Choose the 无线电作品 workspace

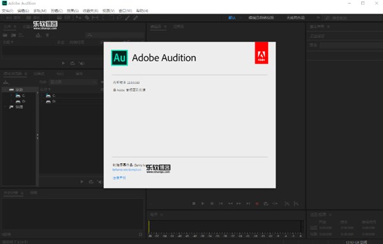pyautogui.click(x=296, y=18)
